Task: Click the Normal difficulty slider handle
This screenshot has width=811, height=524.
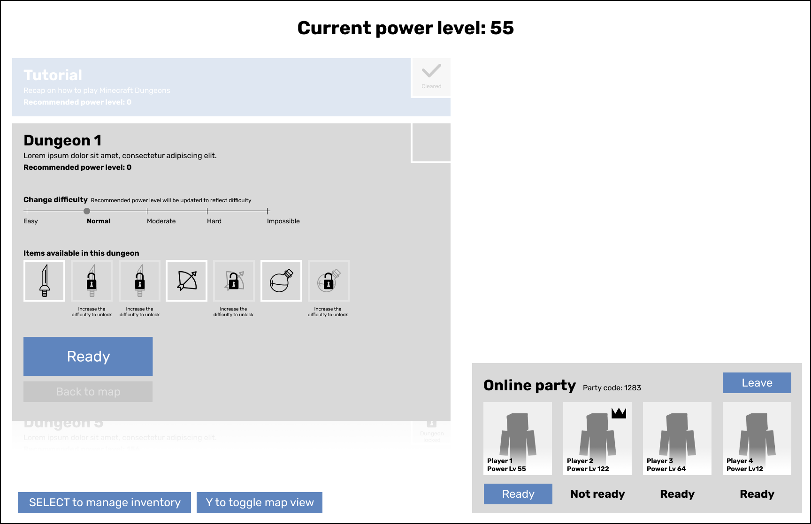Action: tap(87, 211)
